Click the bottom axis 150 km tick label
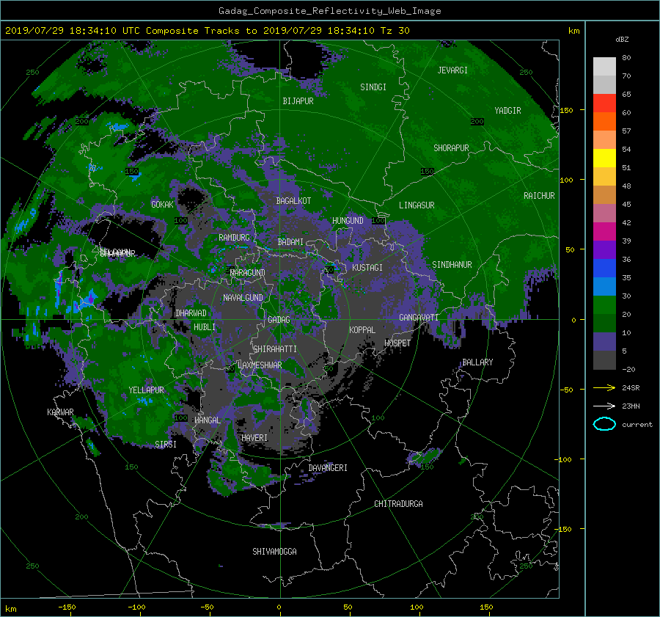 pos(486,607)
